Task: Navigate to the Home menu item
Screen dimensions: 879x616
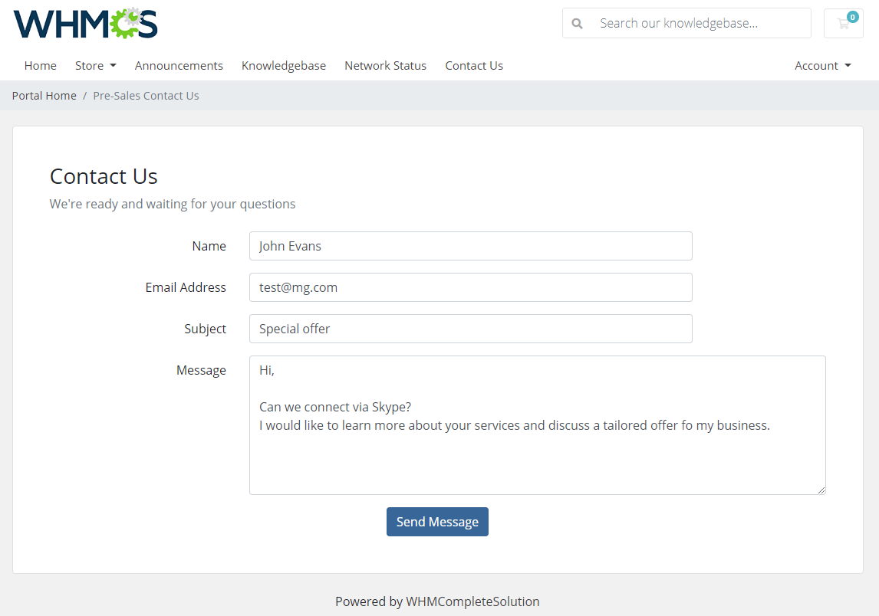Action: (40, 65)
